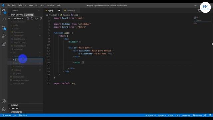Refresh the Explorer file tree
The image size is (213, 120).
pos(37,18)
